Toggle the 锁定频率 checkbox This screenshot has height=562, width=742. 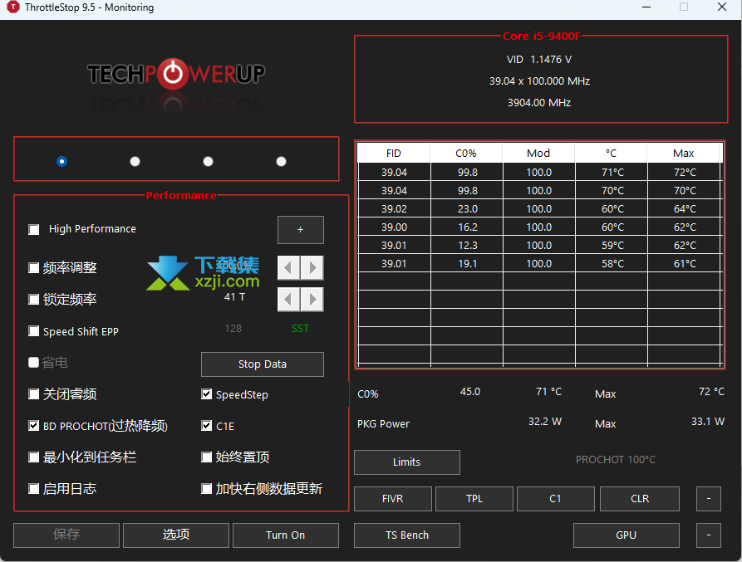tap(33, 299)
